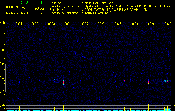Click the 1.1 kHz axis label
This screenshot has width=175, height=111.
click(3, 36)
